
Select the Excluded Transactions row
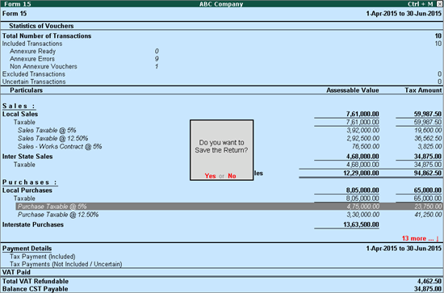222,74
